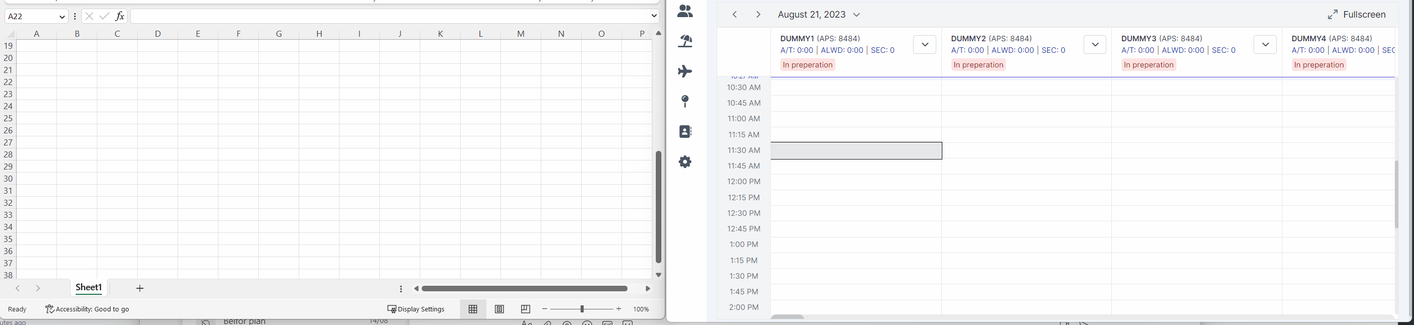This screenshot has width=1414, height=325.
Task: Click the map pin sidebar icon
Action: click(685, 101)
